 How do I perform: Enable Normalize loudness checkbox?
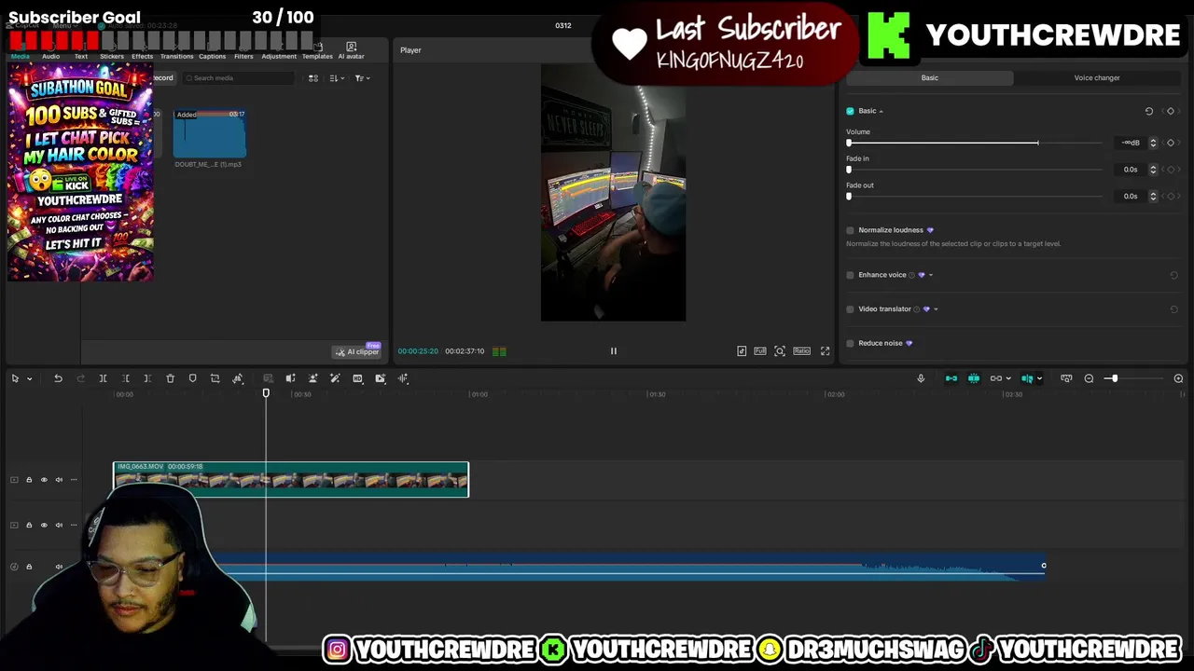(850, 230)
